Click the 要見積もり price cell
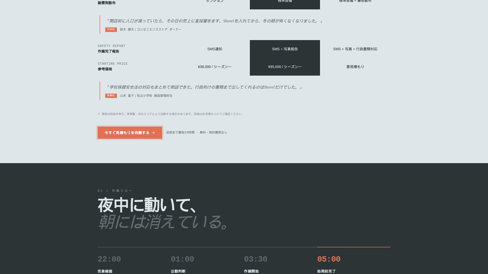The width and height of the screenshot is (488, 274). click(x=355, y=67)
